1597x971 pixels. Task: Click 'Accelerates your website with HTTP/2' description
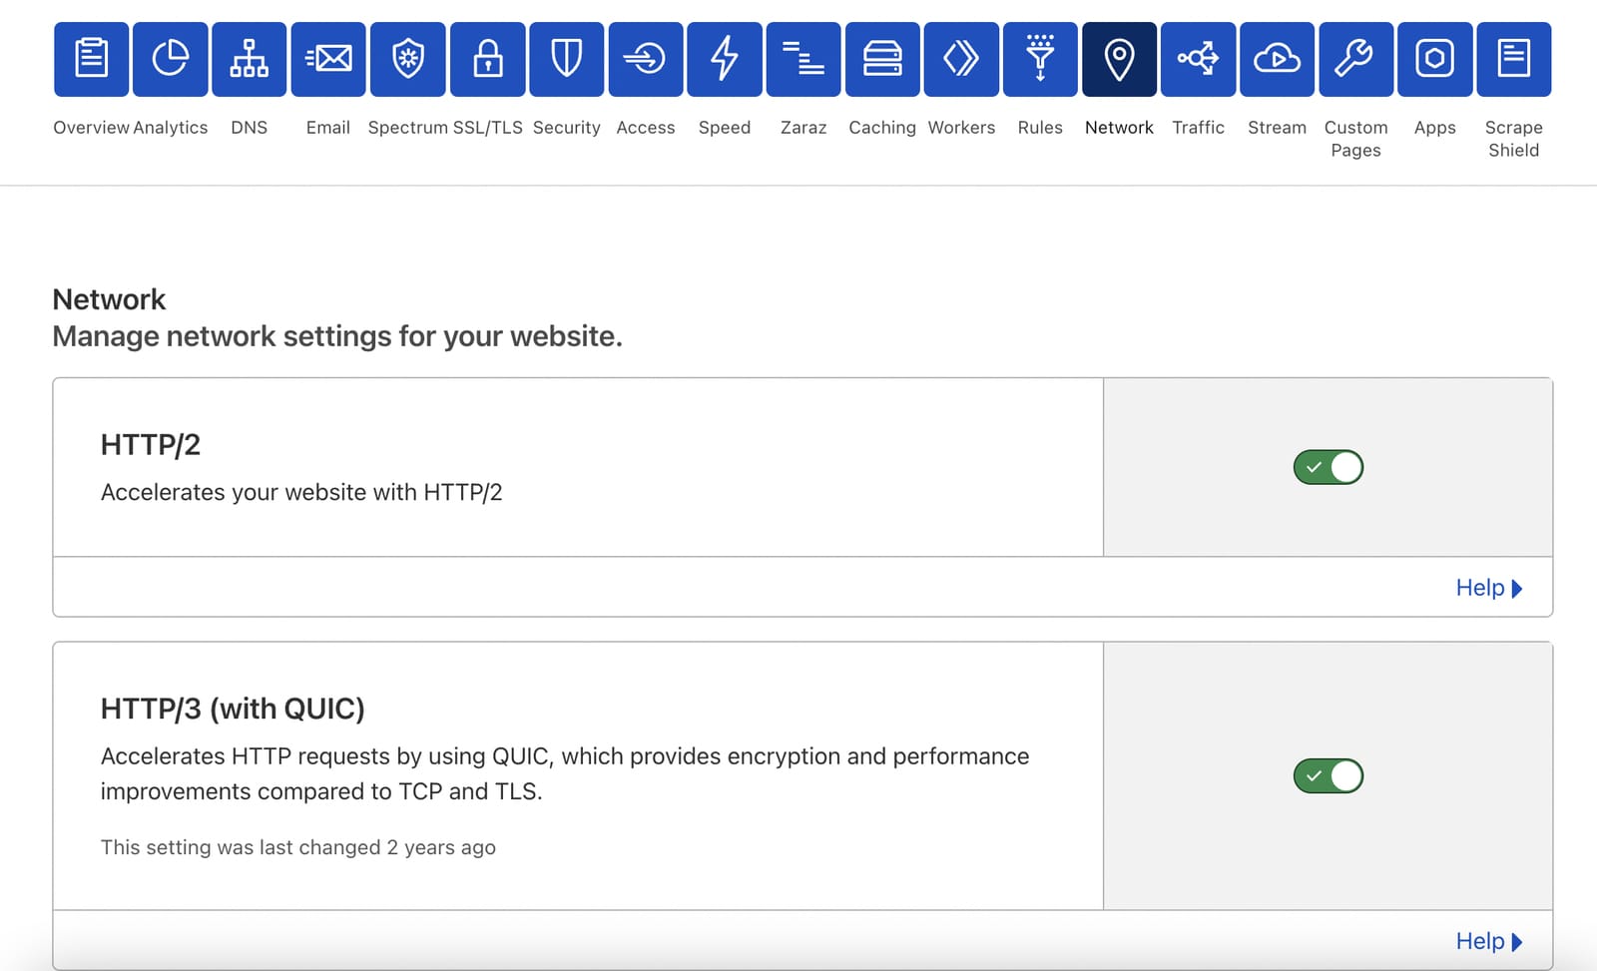tap(301, 492)
